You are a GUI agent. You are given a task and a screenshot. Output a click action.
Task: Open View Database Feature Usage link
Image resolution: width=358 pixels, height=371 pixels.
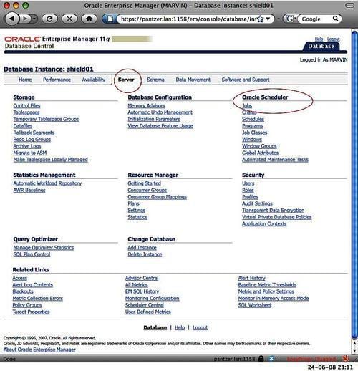[160, 125]
